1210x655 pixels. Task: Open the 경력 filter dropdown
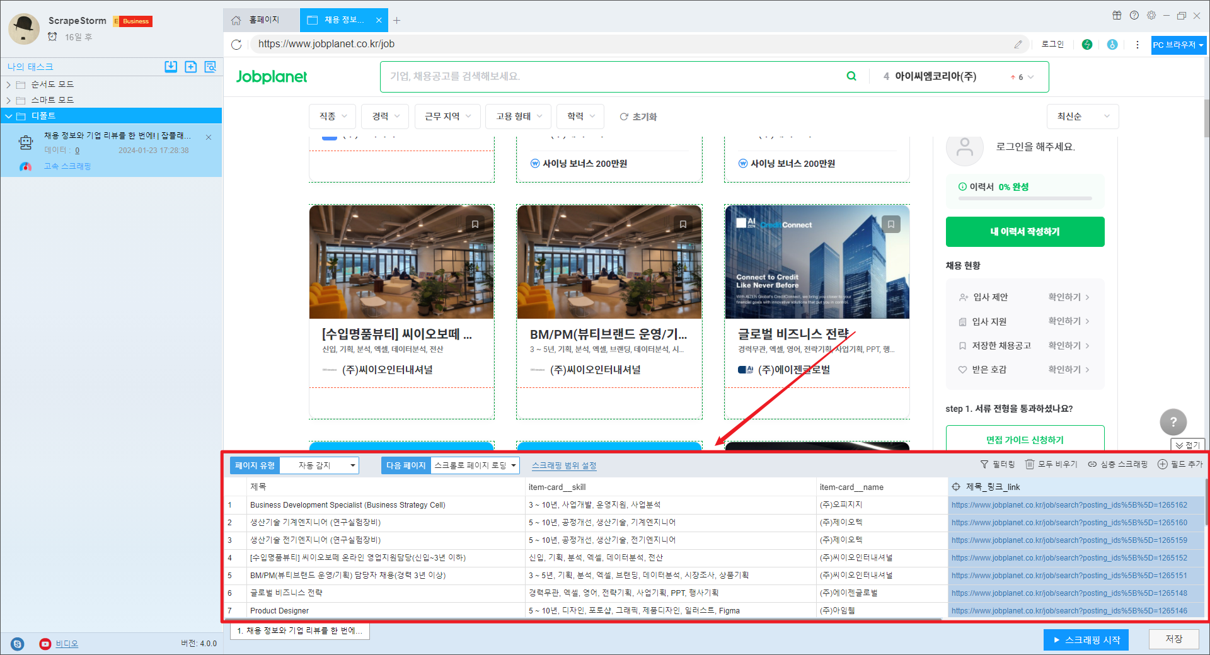[386, 117]
